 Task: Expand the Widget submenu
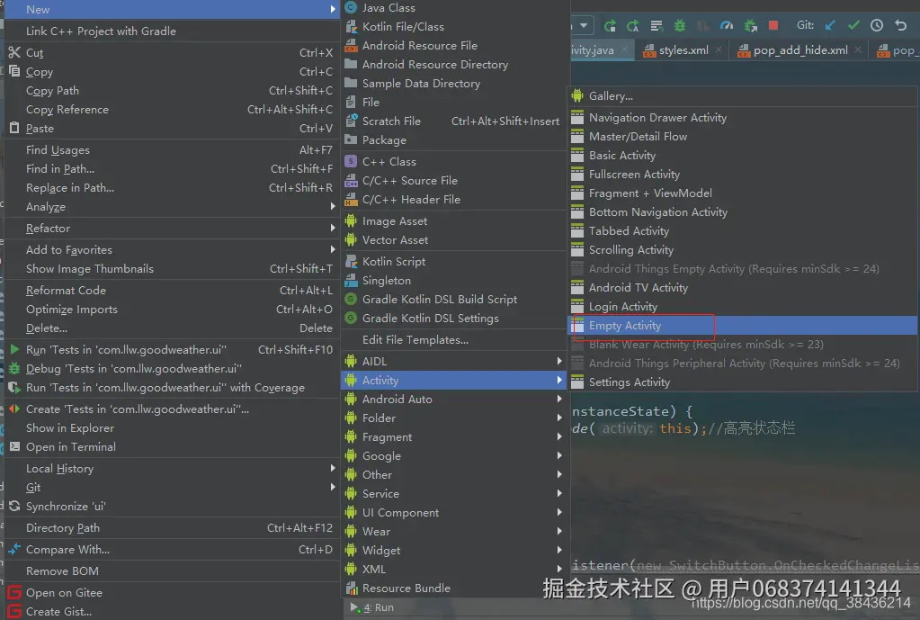click(x=453, y=551)
